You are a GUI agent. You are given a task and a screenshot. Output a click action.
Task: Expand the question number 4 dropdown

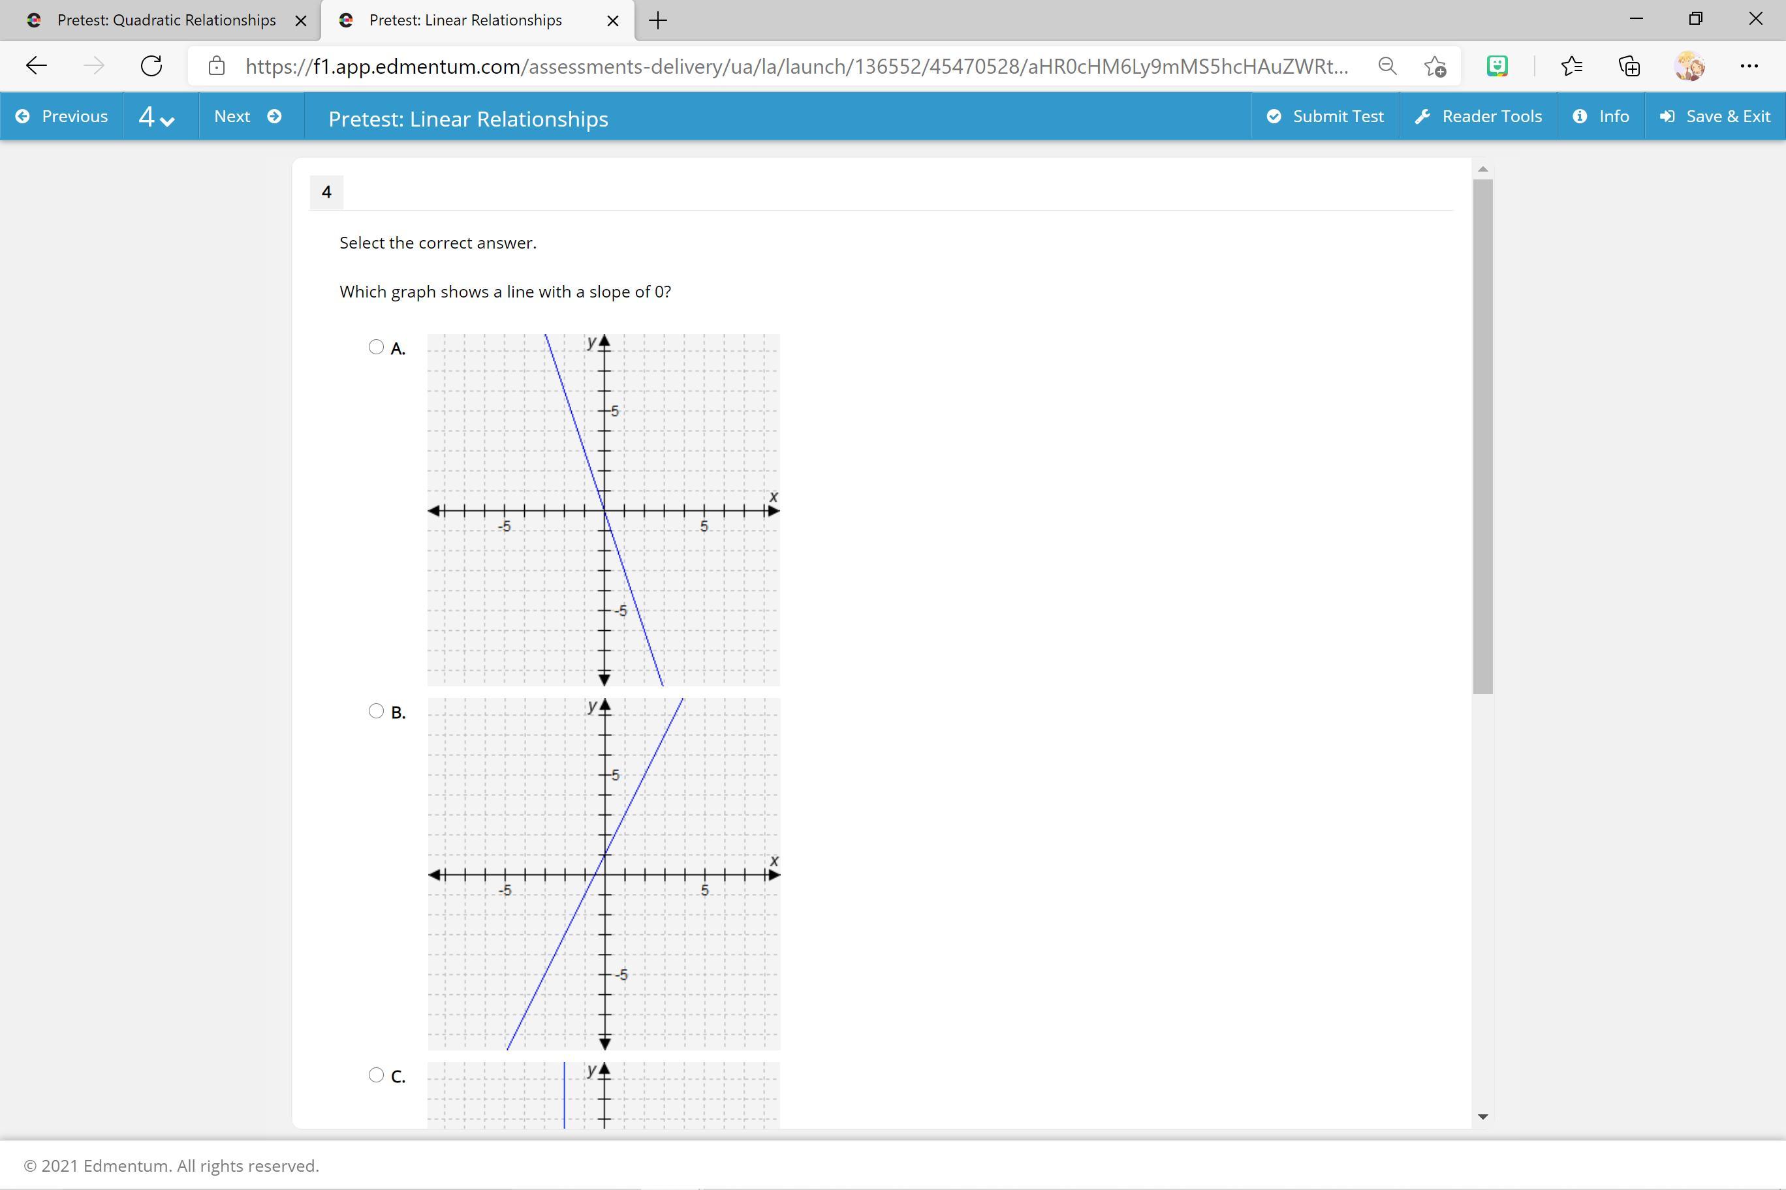pos(157,117)
